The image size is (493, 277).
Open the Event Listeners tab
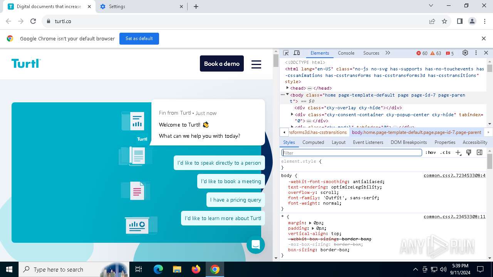(368, 142)
